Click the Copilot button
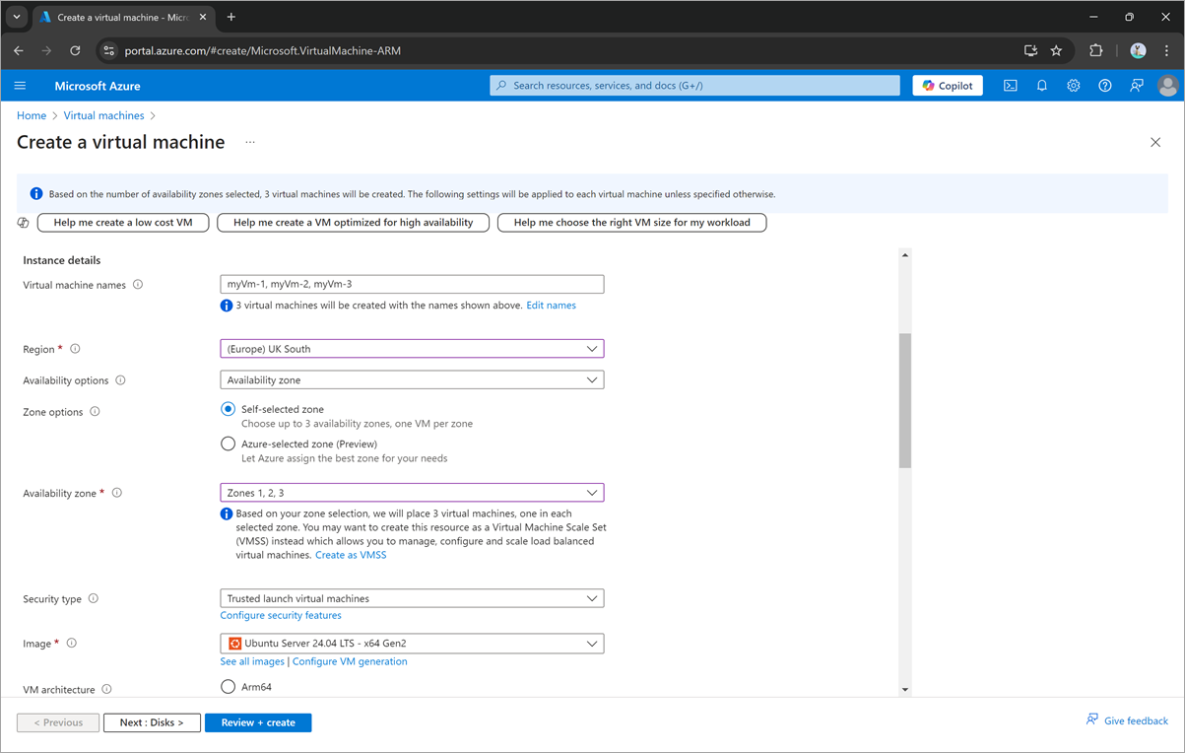1185x753 pixels. (x=947, y=86)
